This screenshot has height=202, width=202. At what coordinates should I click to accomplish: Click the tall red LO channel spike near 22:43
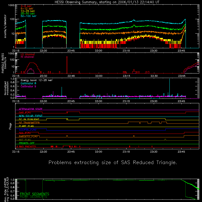[x=67, y=65]
